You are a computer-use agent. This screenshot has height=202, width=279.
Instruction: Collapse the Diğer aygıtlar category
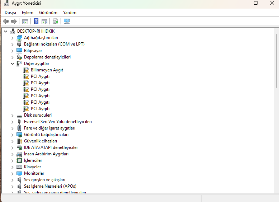(12, 64)
